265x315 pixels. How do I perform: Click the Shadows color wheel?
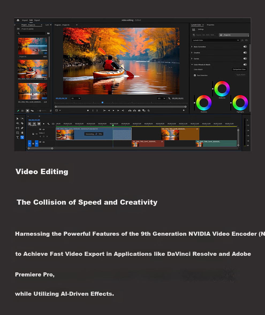point(204,103)
